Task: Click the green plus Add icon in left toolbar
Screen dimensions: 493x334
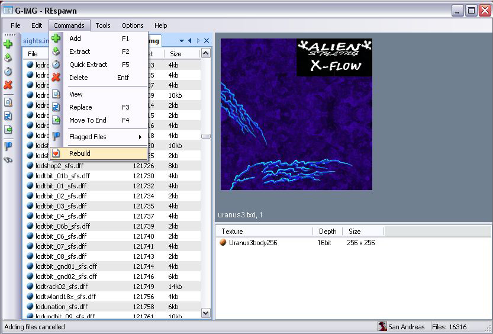Action: click(8, 44)
